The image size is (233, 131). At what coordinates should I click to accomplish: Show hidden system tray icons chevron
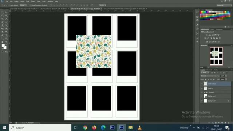coord(194,128)
